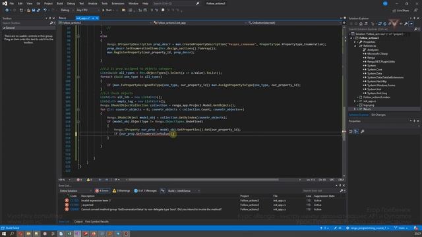The width and height of the screenshot is (422, 237).
Task: Select the Microsoft.CSharp reference
Action: (x=377, y=54)
